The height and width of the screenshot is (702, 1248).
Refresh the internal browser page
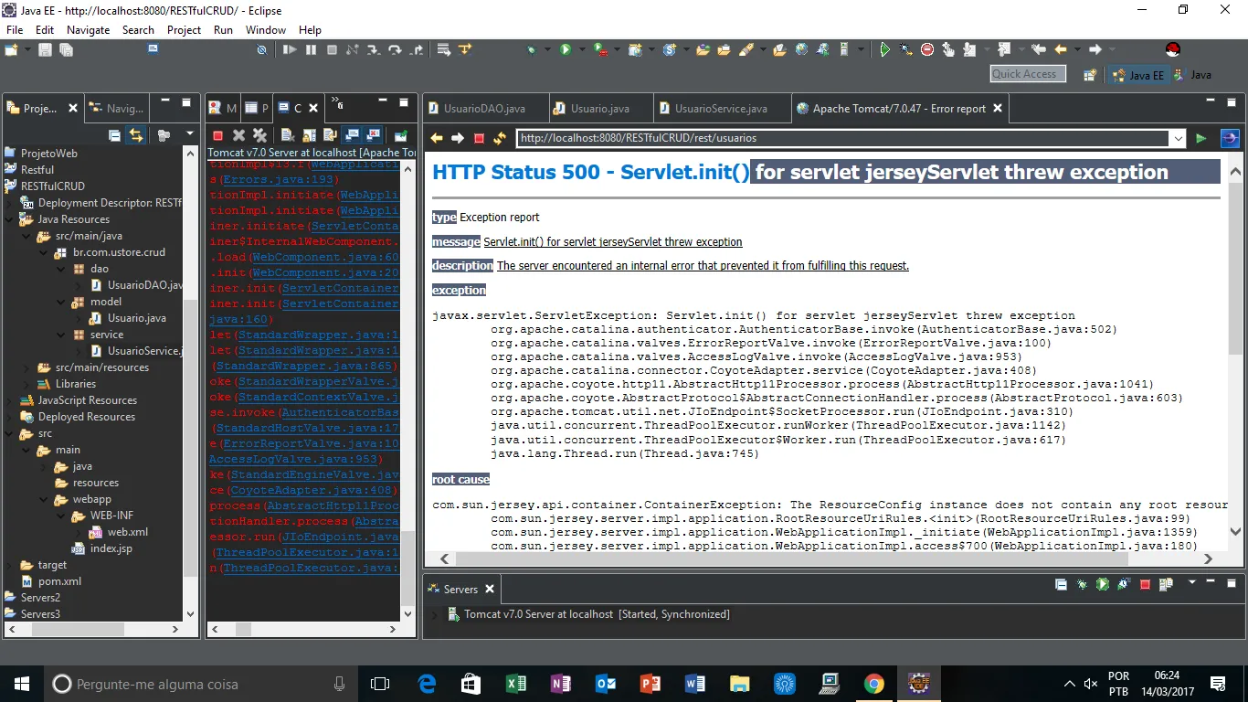499,139
